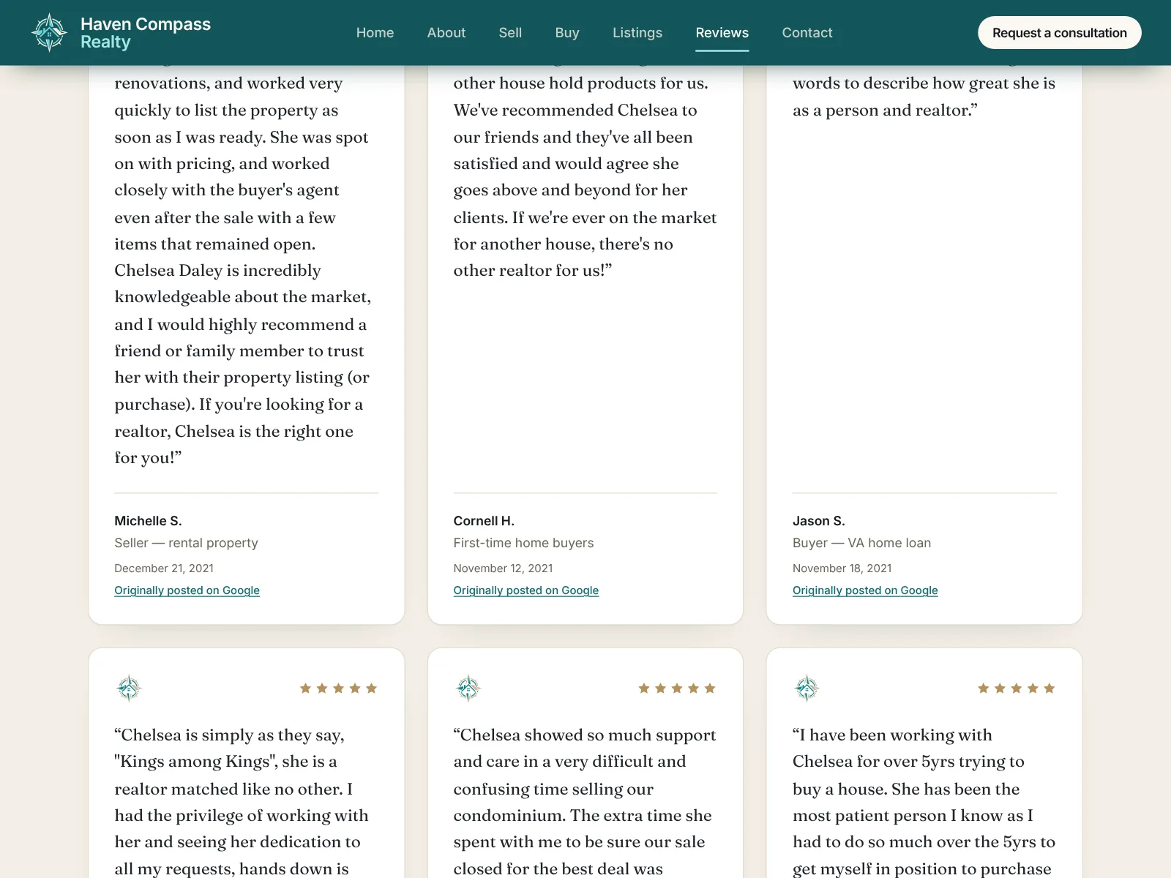
Task: Navigate to Listings
Action: (x=637, y=33)
